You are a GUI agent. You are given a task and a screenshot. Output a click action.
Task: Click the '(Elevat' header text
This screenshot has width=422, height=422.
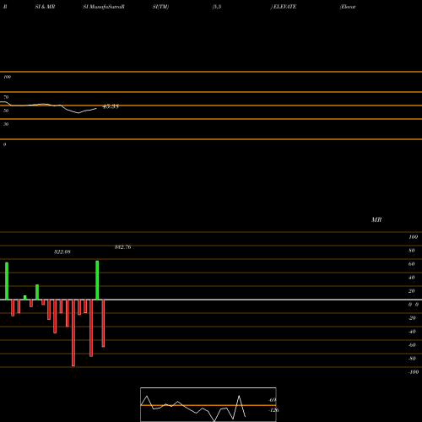point(348,7)
